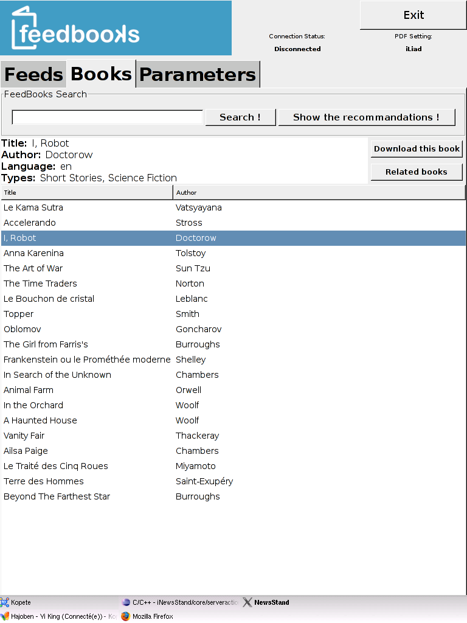467x623 pixels.
Task: Switch to the Books tab
Action: [x=101, y=74]
